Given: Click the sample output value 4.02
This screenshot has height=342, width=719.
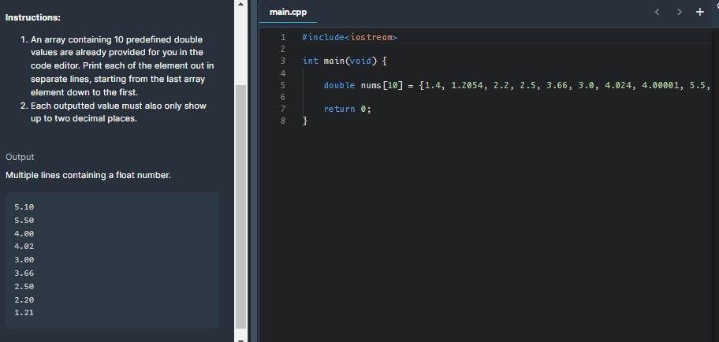Looking at the screenshot, I should pyautogui.click(x=24, y=246).
